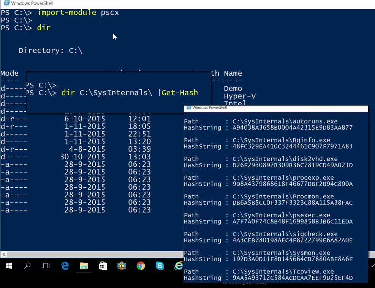375x288 pixels.
Task: Click the path 'C:\SysInternals\sigcheck.exe'
Action: point(285,234)
